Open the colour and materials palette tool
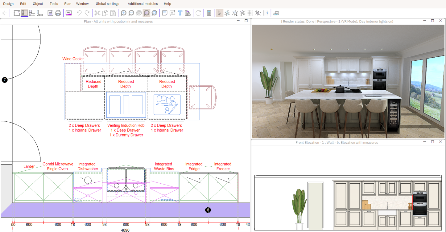The image size is (446, 232). pos(188,13)
